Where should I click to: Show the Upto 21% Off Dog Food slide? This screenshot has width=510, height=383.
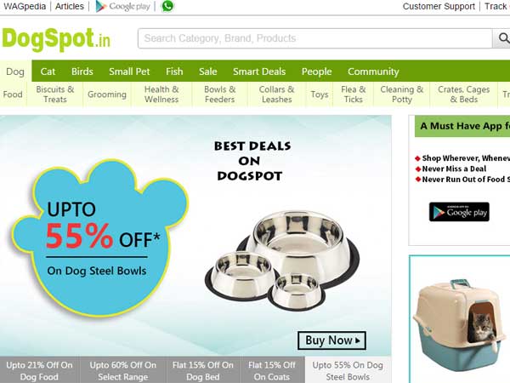tap(39, 370)
